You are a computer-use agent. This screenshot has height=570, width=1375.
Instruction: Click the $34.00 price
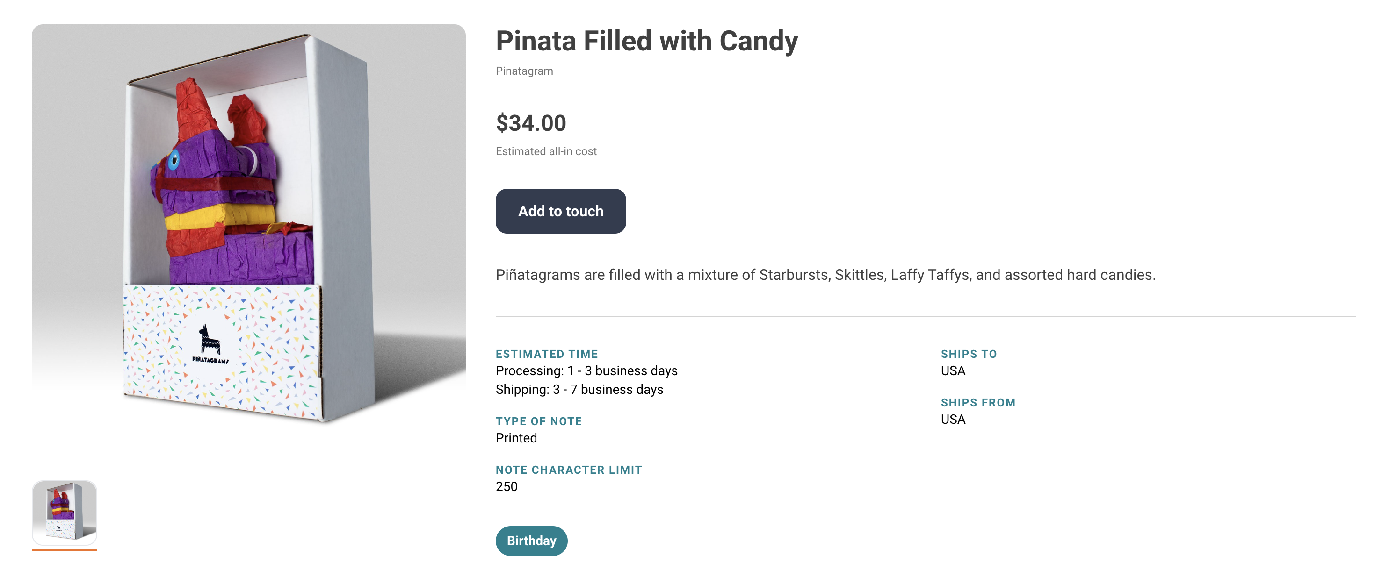pyautogui.click(x=530, y=123)
